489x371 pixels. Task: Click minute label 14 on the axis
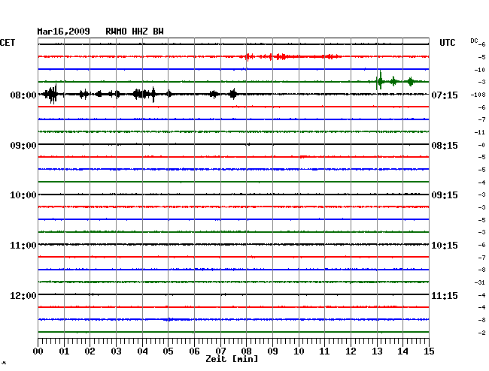click(402, 351)
